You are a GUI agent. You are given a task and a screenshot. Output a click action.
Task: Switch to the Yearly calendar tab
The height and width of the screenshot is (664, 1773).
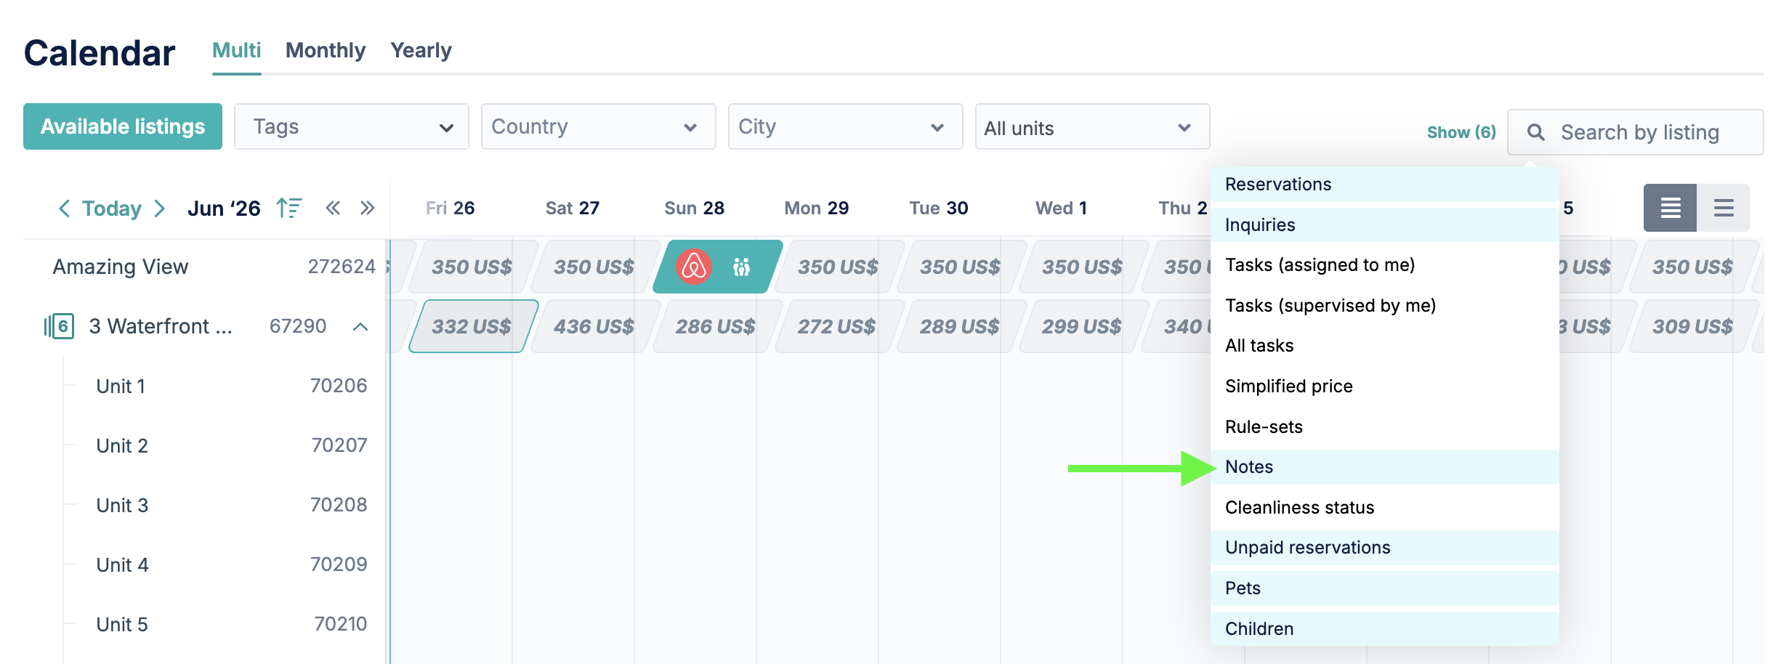[x=421, y=51]
